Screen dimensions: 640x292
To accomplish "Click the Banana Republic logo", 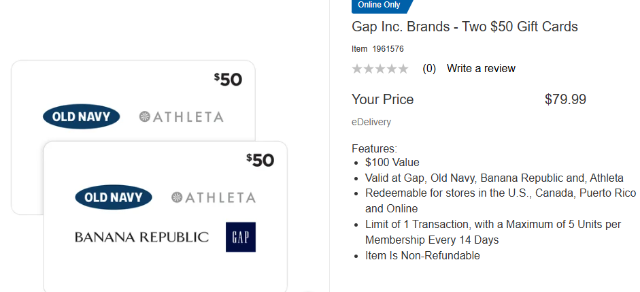I will click(141, 237).
